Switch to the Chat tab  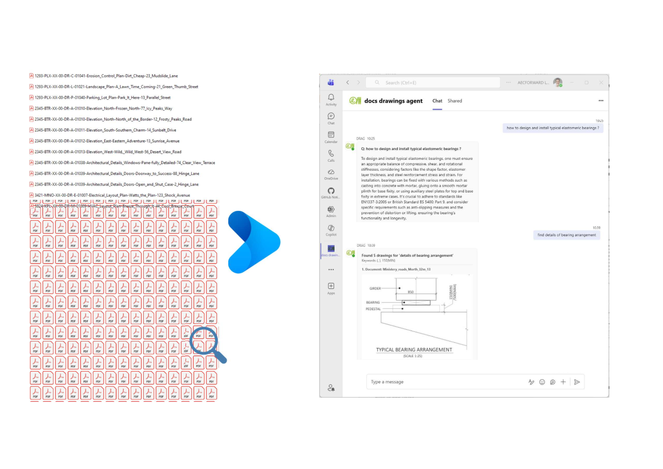point(437,101)
